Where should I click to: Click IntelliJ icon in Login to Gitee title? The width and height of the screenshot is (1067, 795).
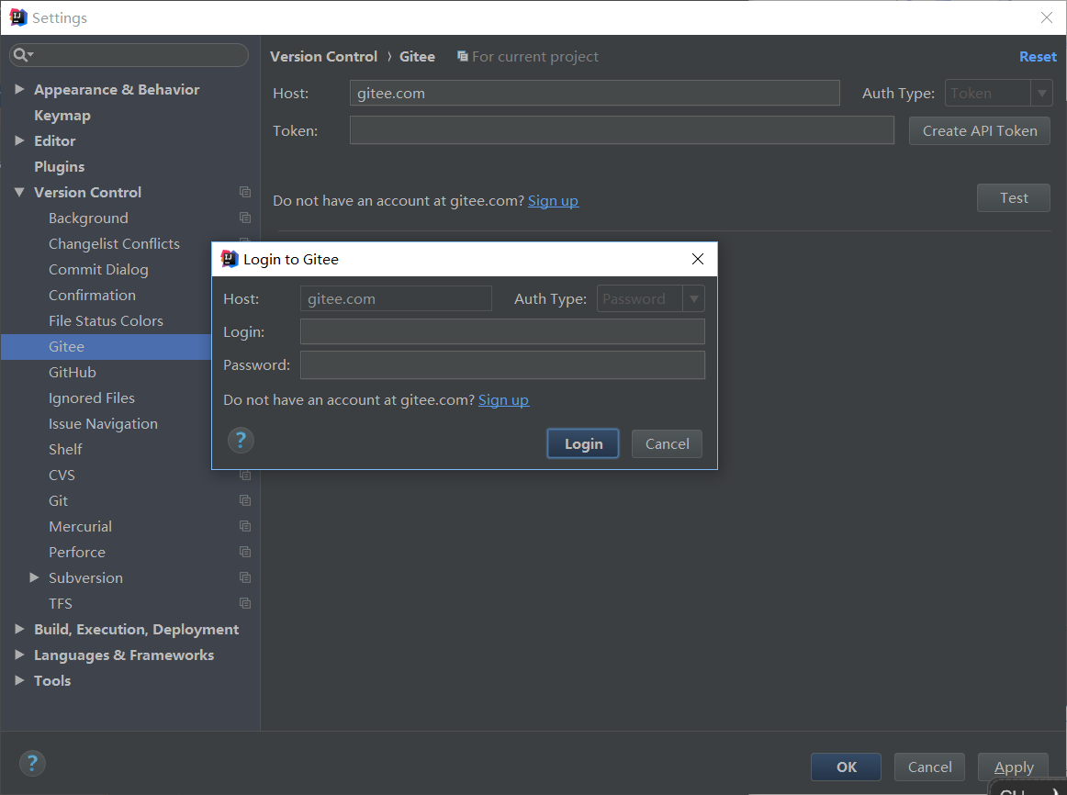(230, 259)
